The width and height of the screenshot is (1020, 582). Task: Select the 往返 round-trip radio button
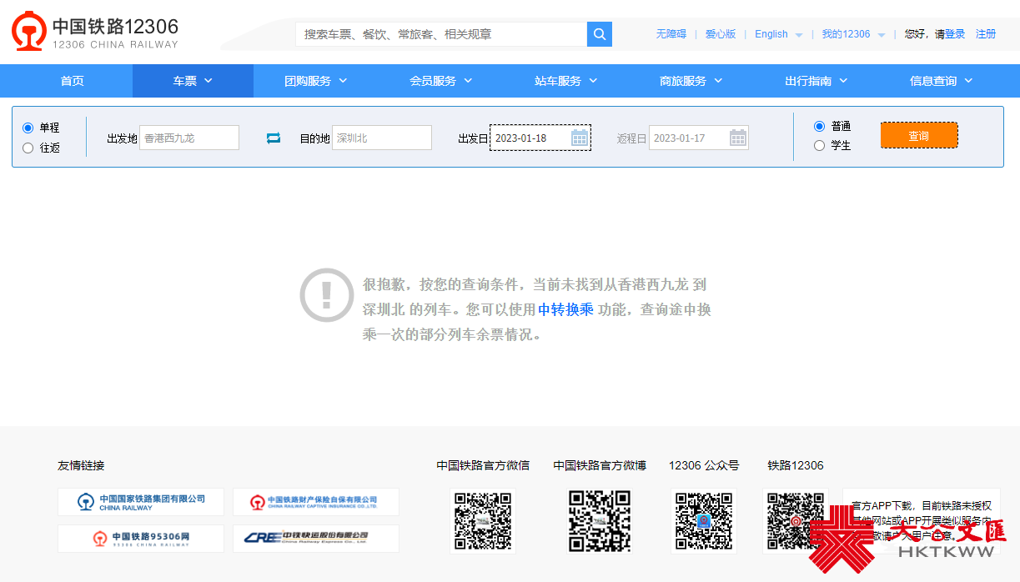[x=28, y=148]
